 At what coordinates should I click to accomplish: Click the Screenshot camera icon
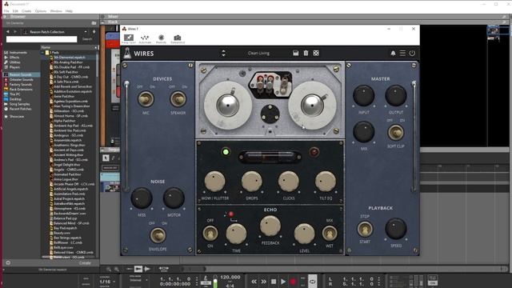click(178, 39)
